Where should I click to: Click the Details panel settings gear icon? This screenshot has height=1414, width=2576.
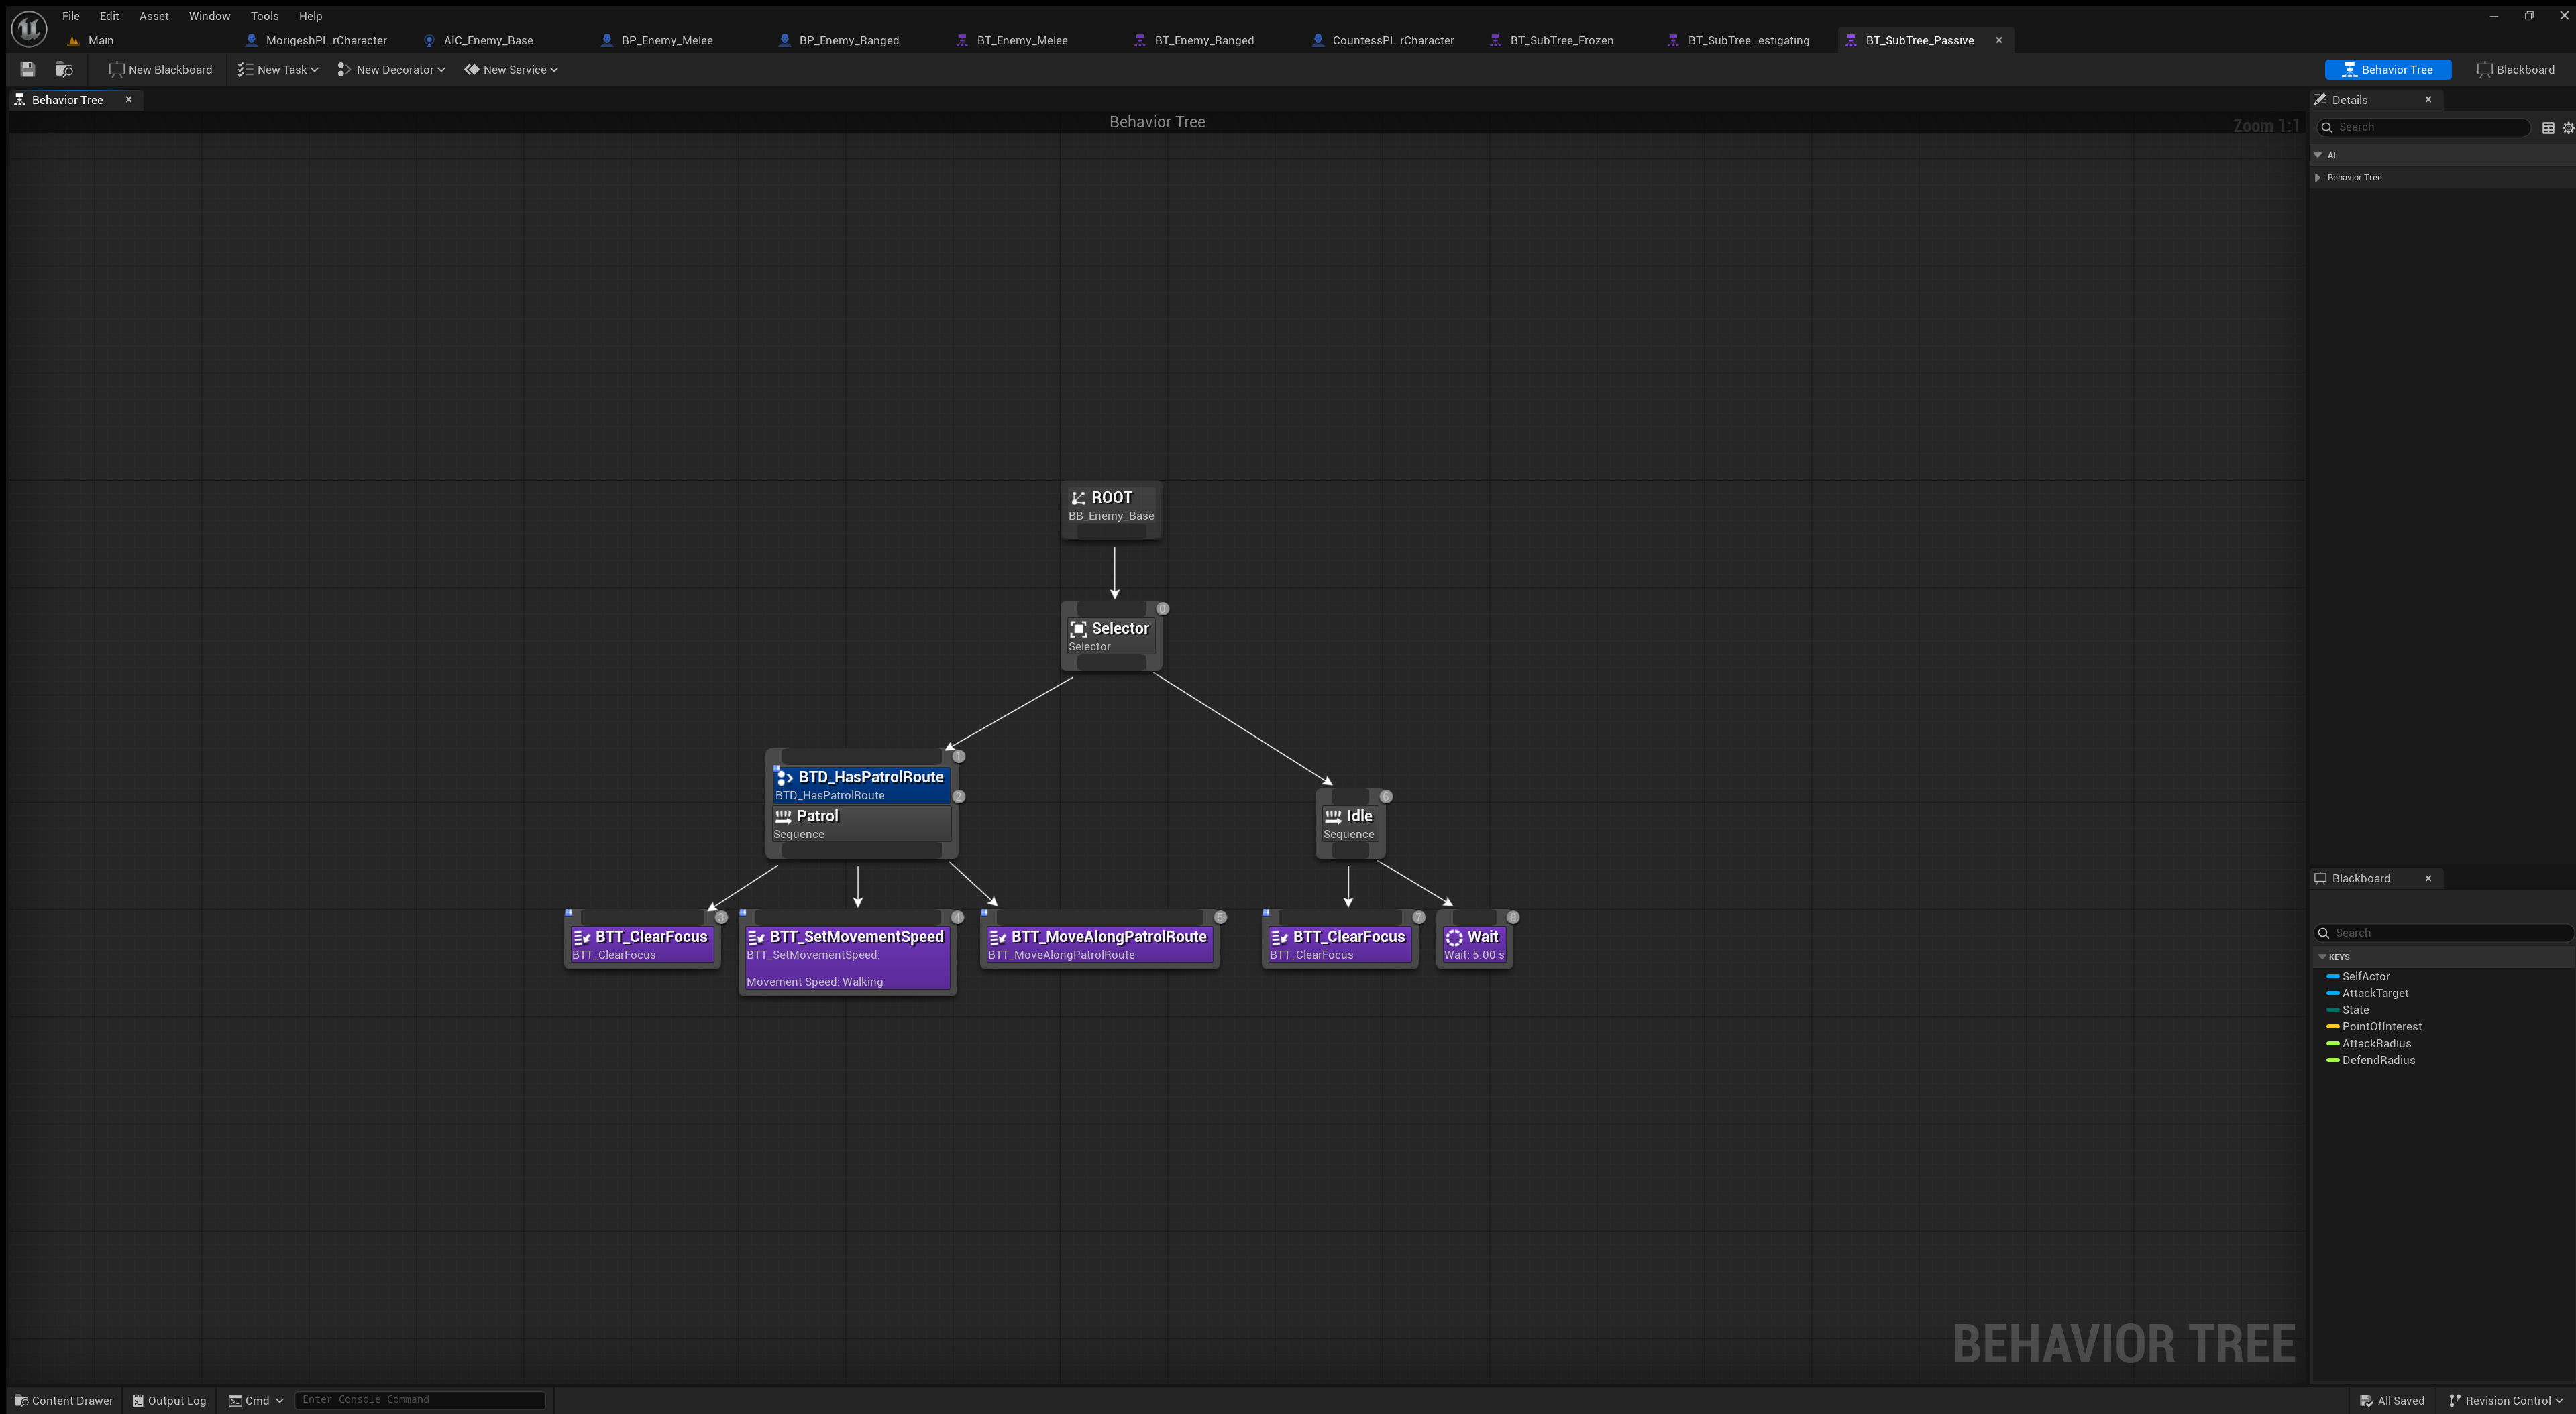coord(2567,128)
